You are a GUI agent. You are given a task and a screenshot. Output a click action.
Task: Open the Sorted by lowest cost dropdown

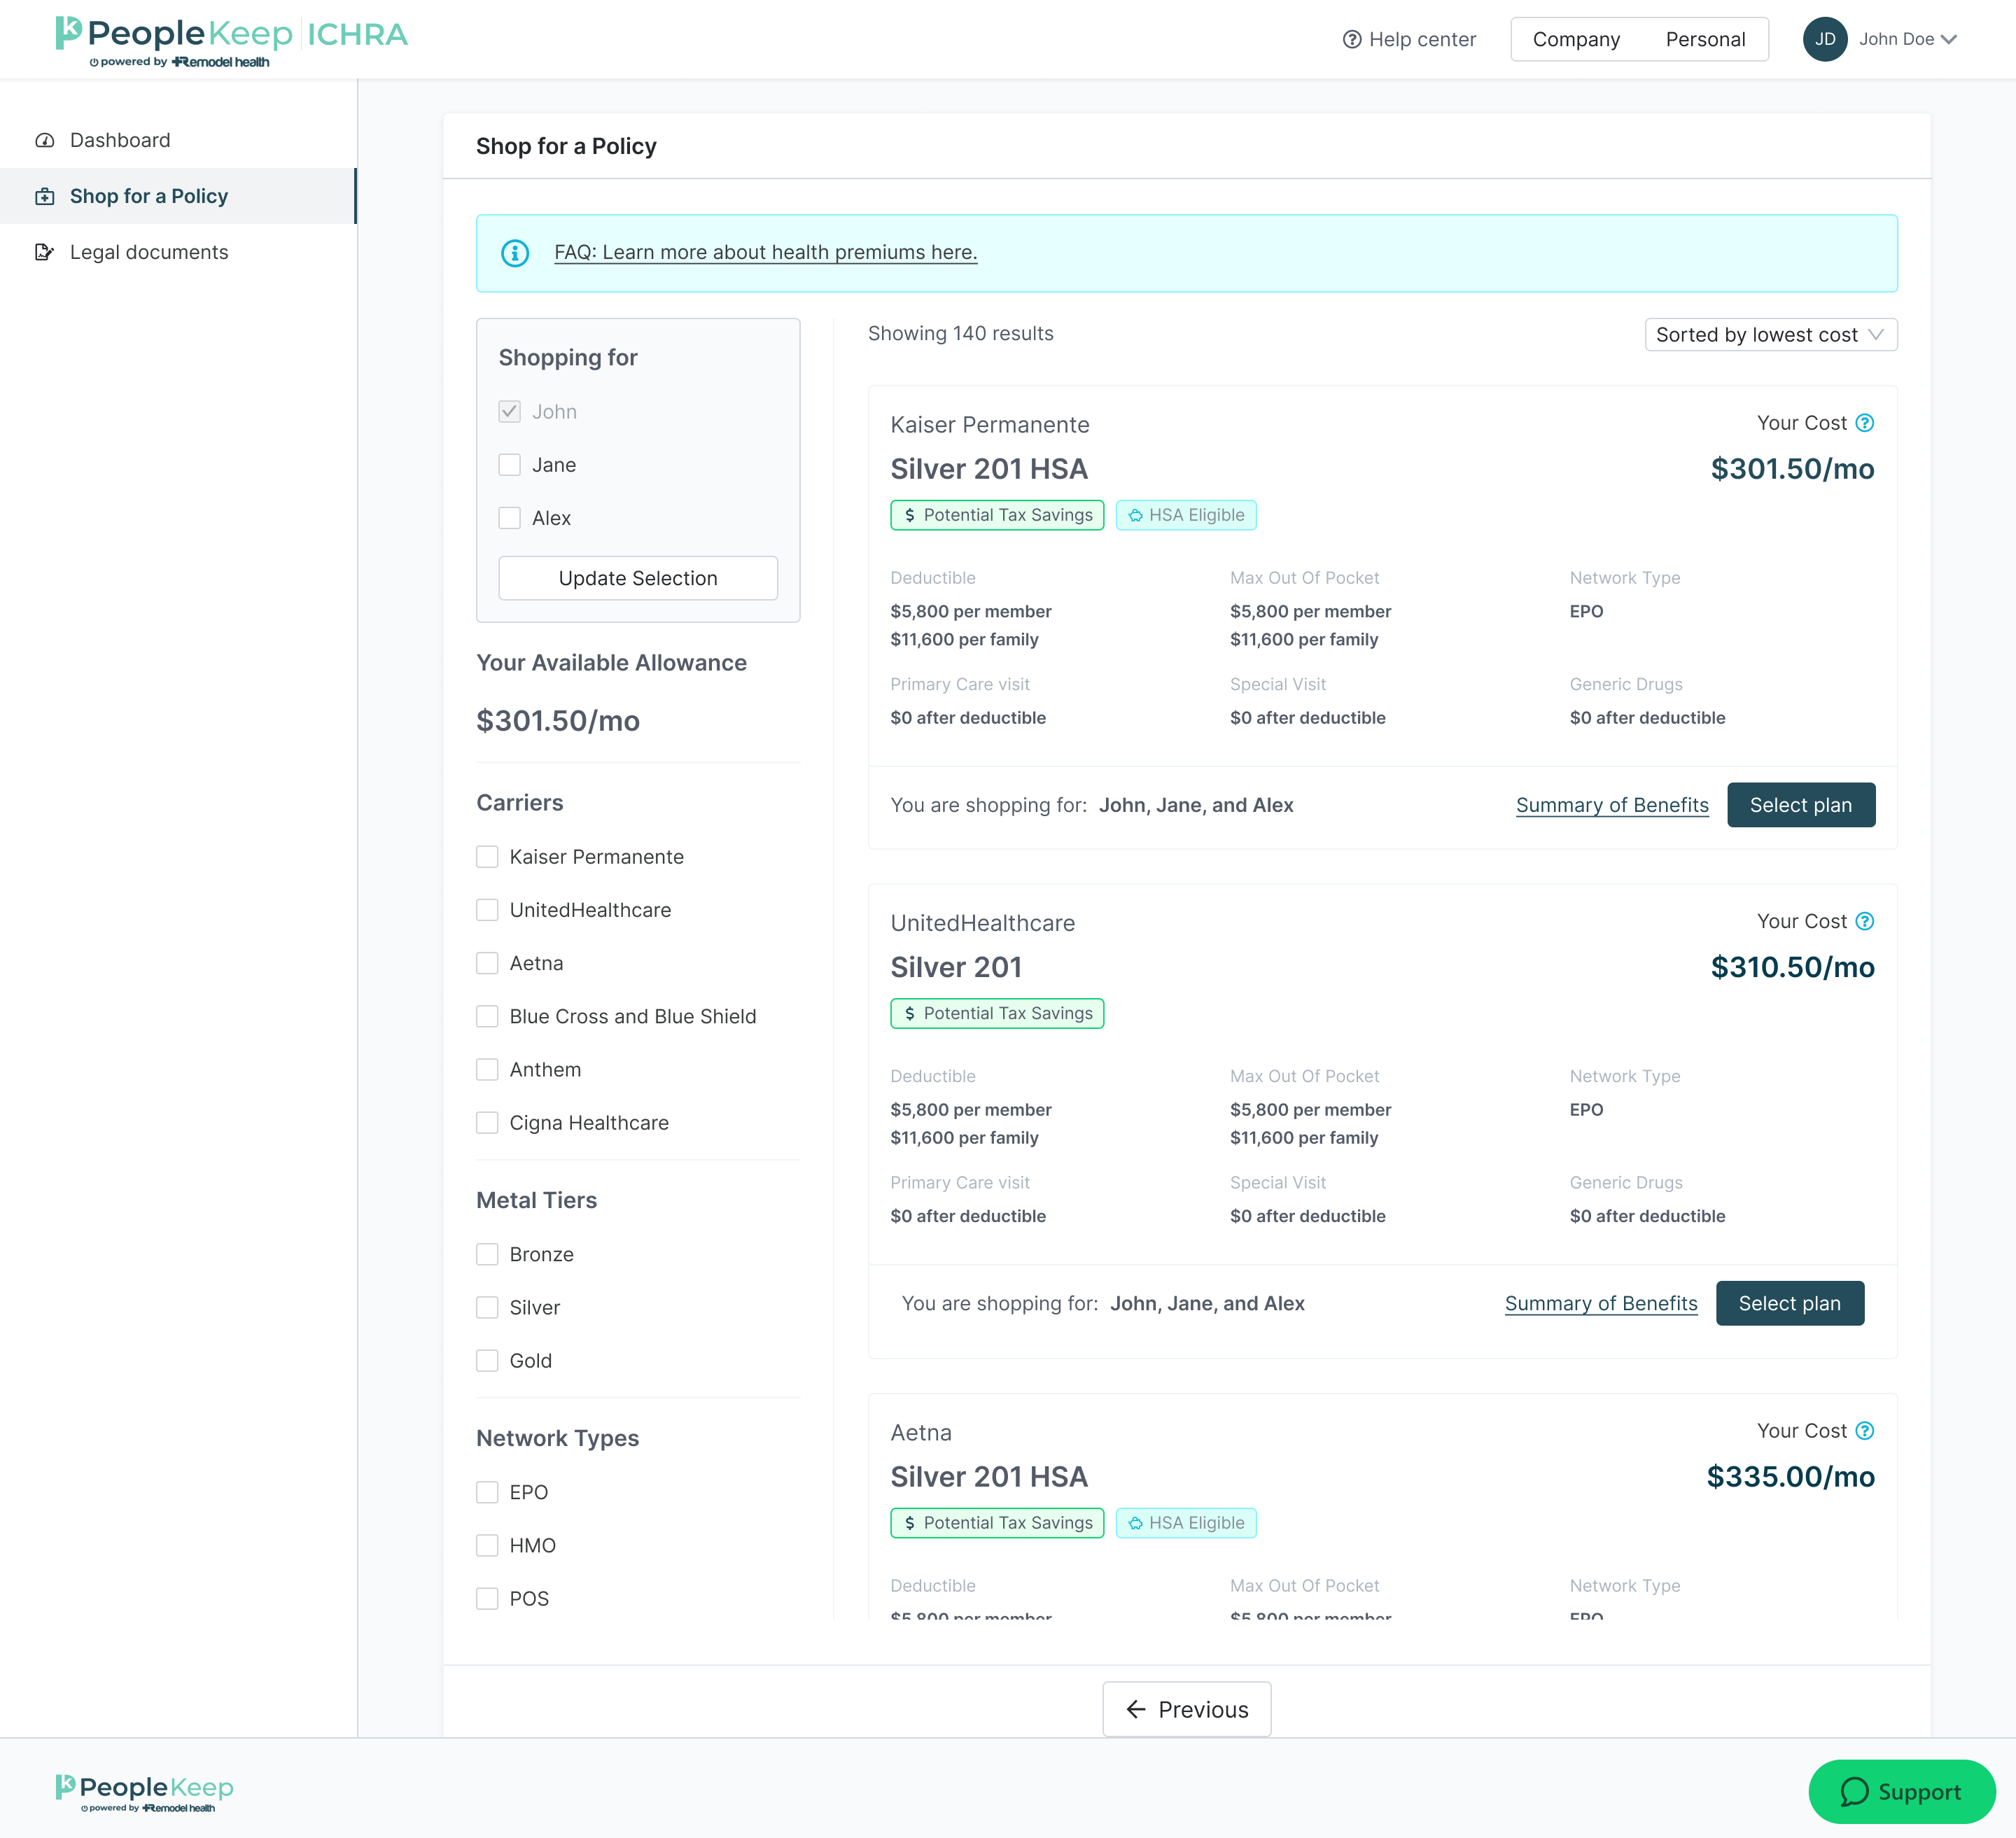coord(1770,335)
